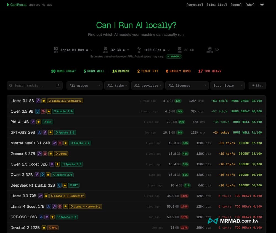Click the star icon on Devstral 2 123B

[x=44, y=227]
